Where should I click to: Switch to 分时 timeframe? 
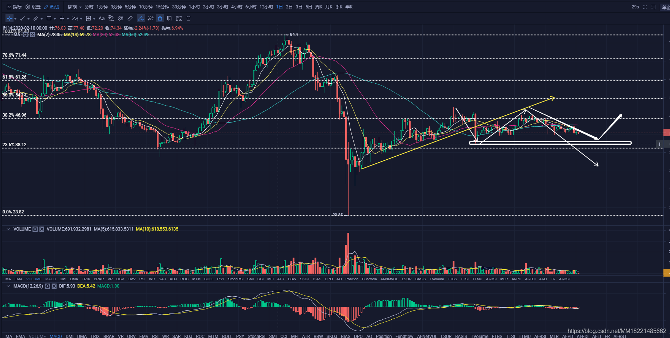[89, 7]
